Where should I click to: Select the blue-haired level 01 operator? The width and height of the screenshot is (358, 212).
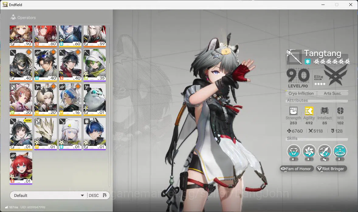(95, 134)
